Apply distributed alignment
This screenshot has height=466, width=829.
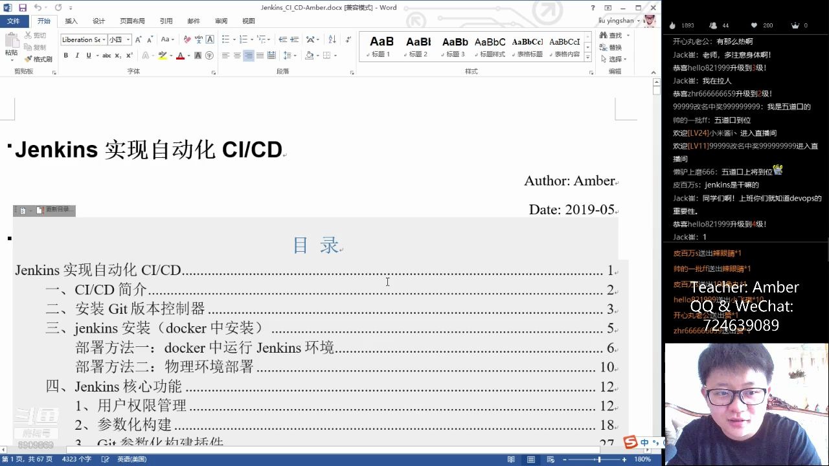tap(271, 56)
